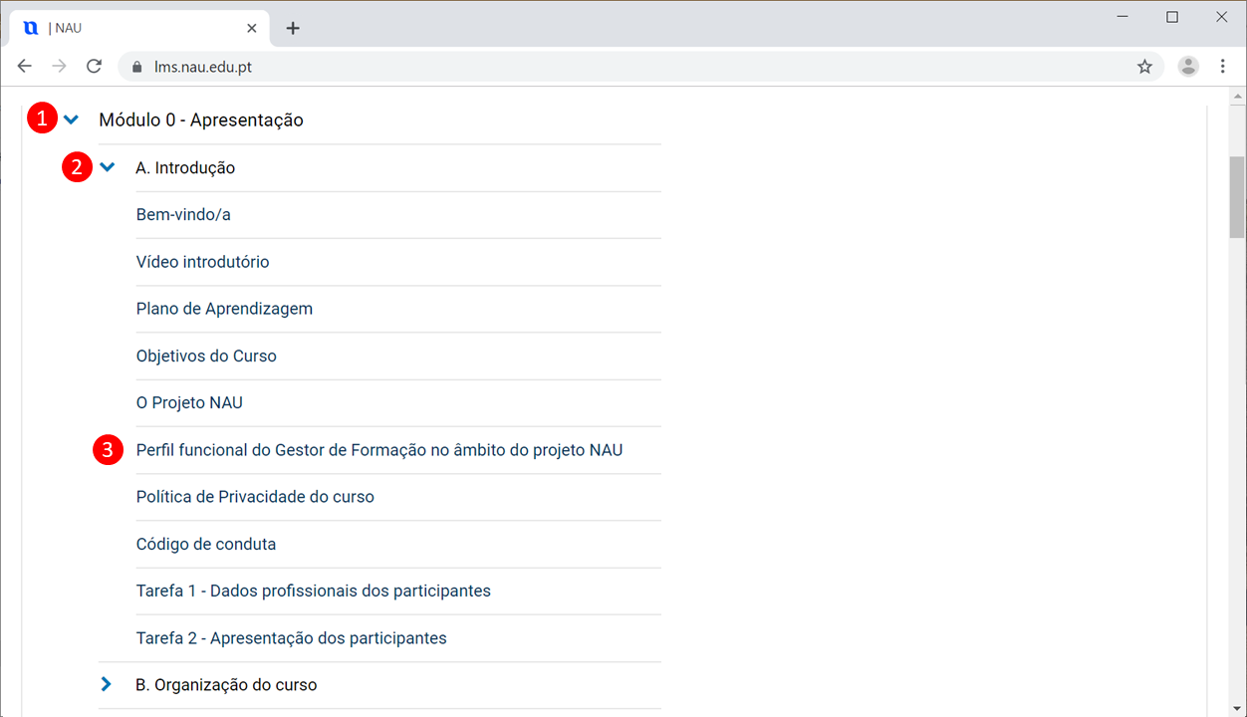The width and height of the screenshot is (1247, 717).
Task: Open a new tab with plus button
Action: pos(293,28)
